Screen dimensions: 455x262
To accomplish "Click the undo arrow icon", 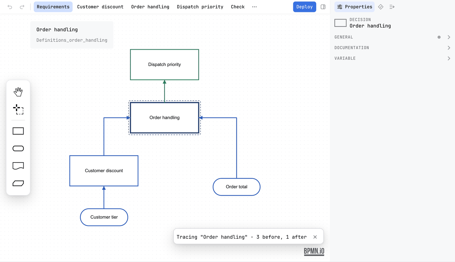I will [x=10, y=7].
